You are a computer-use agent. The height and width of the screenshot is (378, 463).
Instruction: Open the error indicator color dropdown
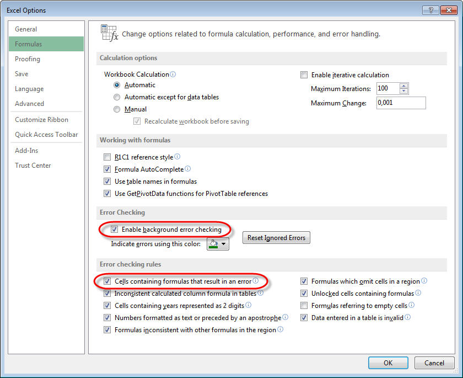tap(218, 244)
